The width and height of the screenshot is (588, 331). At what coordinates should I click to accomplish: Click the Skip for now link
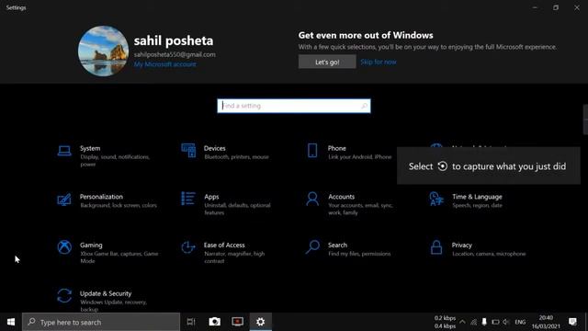click(379, 62)
